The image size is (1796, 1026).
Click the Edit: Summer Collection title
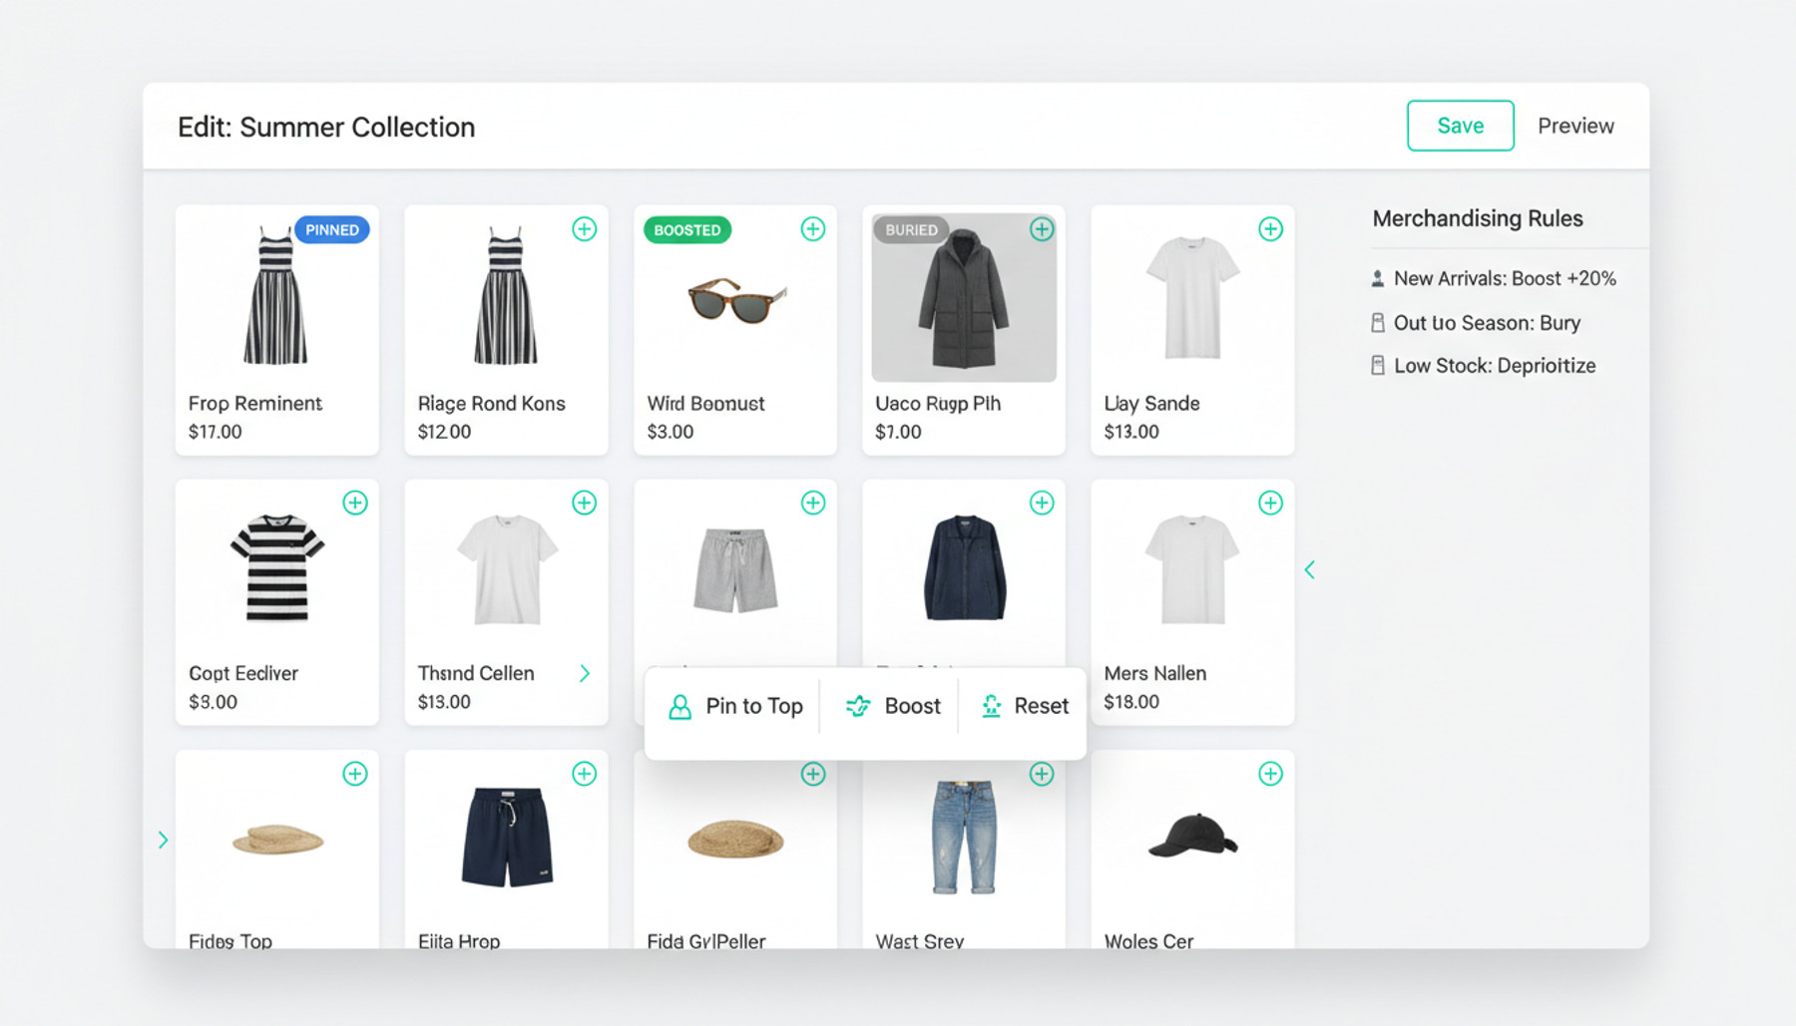click(x=326, y=127)
